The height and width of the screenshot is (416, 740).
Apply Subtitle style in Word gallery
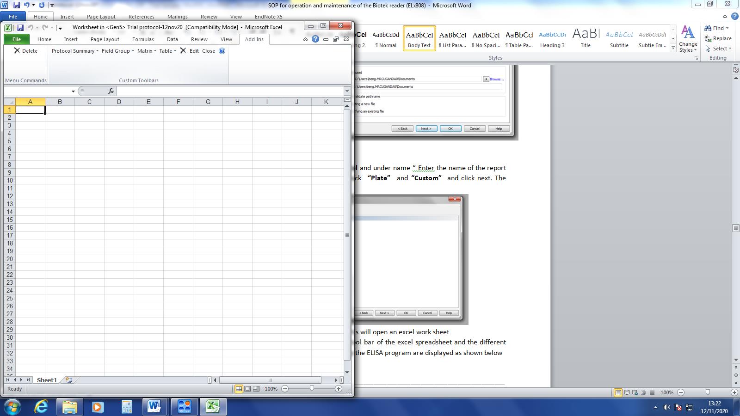[619, 38]
